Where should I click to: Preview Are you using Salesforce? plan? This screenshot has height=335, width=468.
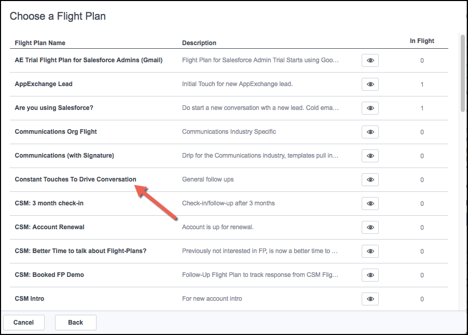pos(370,108)
